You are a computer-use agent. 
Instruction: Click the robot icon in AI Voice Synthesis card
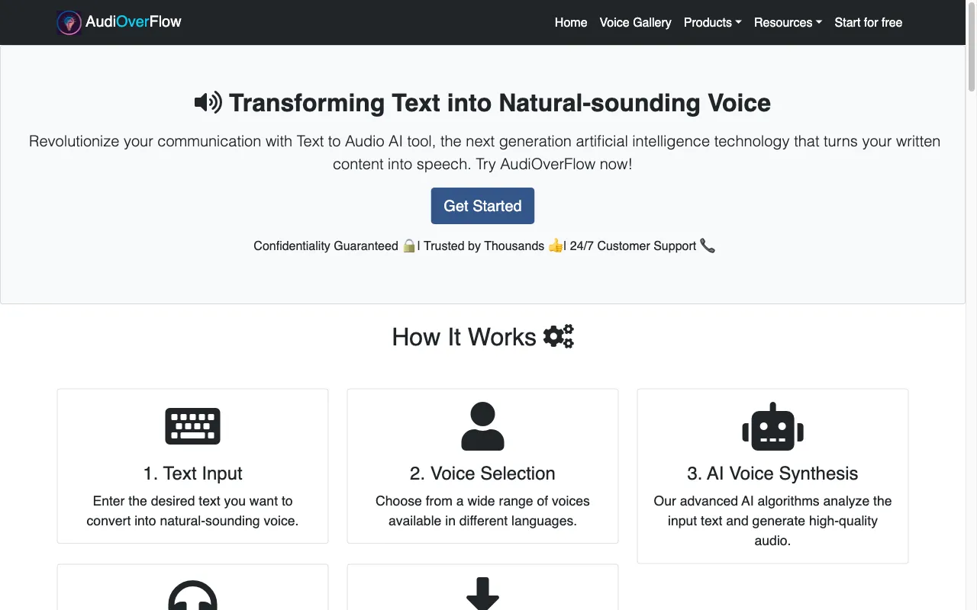pos(772,426)
